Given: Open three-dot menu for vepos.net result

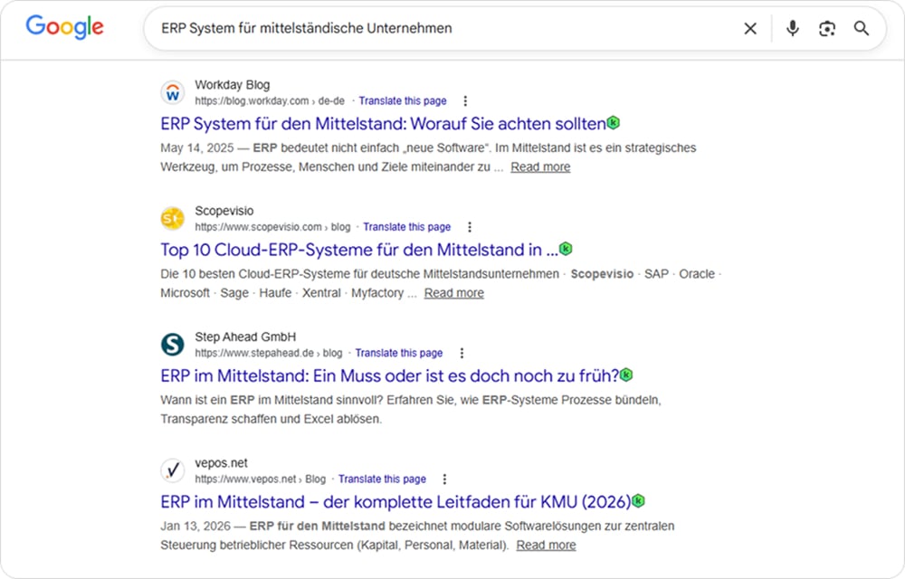Looking at the screenshot, I should [x=444, y=479].
